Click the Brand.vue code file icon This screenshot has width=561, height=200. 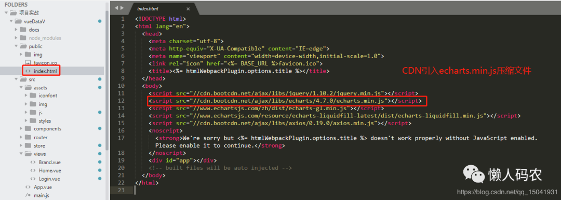pyautogui.click(x=33, y=162)
